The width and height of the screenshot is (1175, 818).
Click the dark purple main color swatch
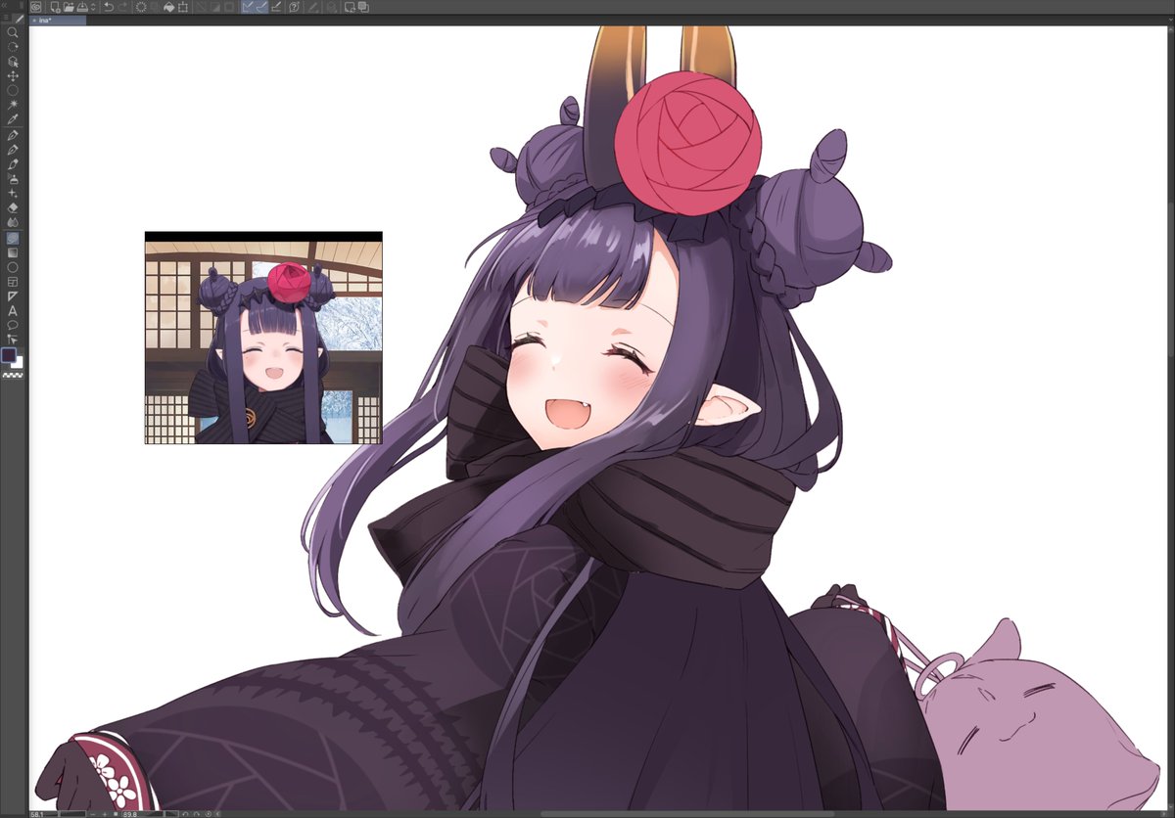coord(8,355)
